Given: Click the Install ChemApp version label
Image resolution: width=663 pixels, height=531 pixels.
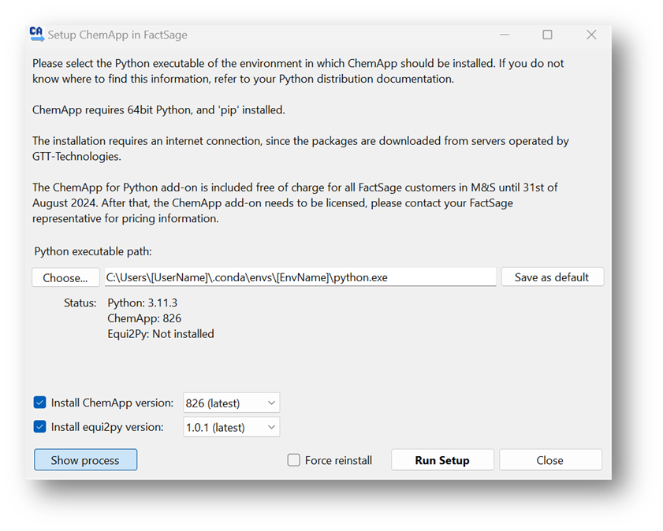Looking at the screenshot, I should click(112, 403).
